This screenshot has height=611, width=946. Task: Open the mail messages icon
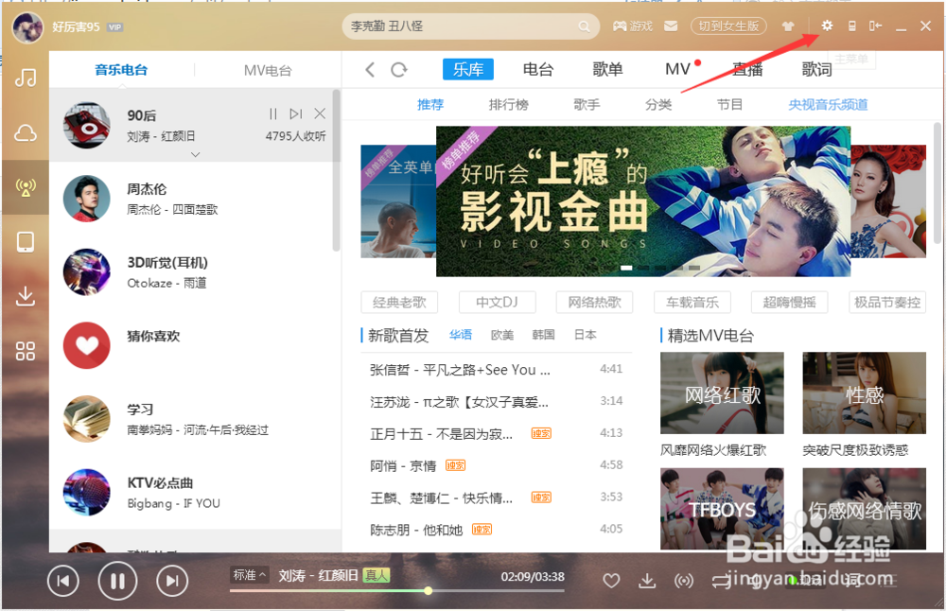pyautogui.click(x=671, y=26)
